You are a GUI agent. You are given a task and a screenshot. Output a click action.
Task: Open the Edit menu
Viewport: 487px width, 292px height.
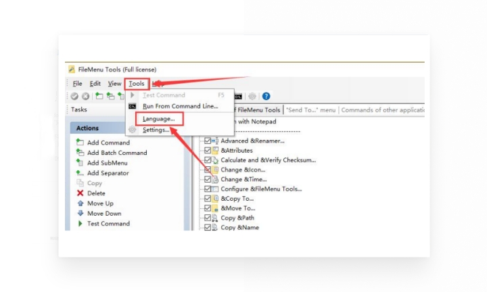[x=95, y=83]
